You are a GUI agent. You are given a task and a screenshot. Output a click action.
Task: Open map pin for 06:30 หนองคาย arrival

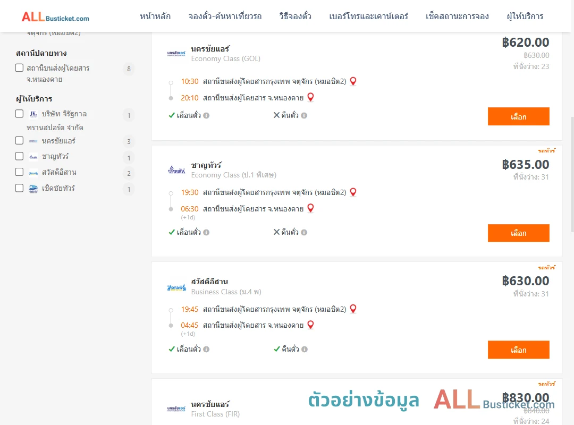pos(310,208)
